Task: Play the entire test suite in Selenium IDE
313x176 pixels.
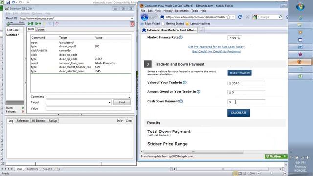Action: 30,24
